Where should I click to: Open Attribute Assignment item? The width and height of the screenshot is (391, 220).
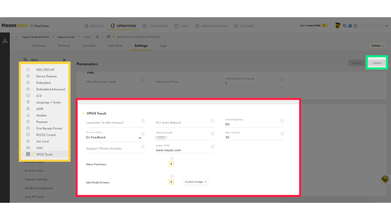click(39, 188)
